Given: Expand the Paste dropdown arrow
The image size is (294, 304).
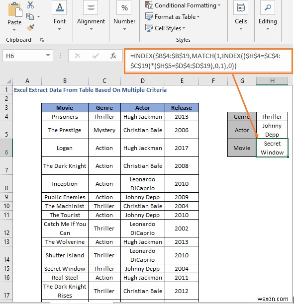Looking at the screenshot, I should click(14, 30).
